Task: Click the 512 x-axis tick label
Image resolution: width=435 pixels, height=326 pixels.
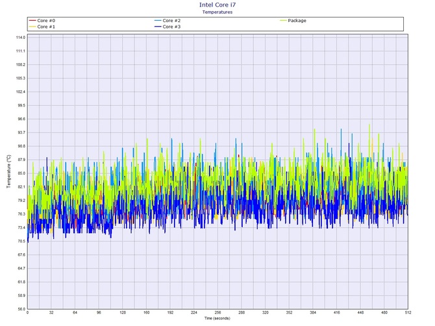Action: pyautogui.click(x=408, y=312)
